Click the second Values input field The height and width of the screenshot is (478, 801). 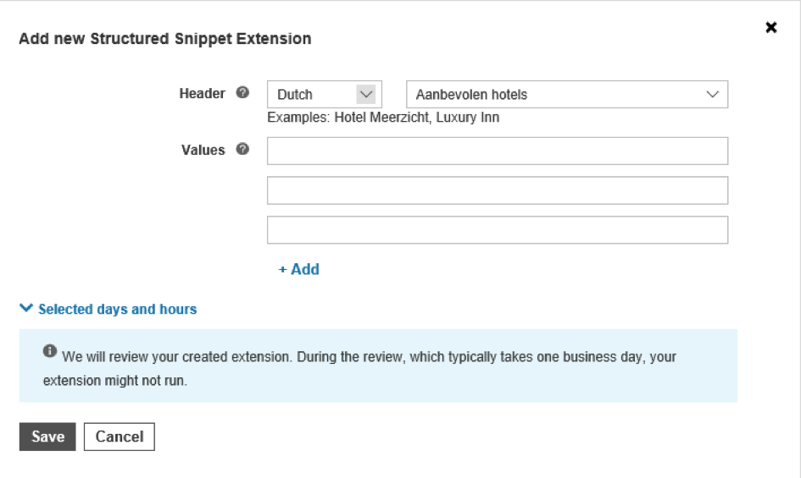(x=498, y=190)
